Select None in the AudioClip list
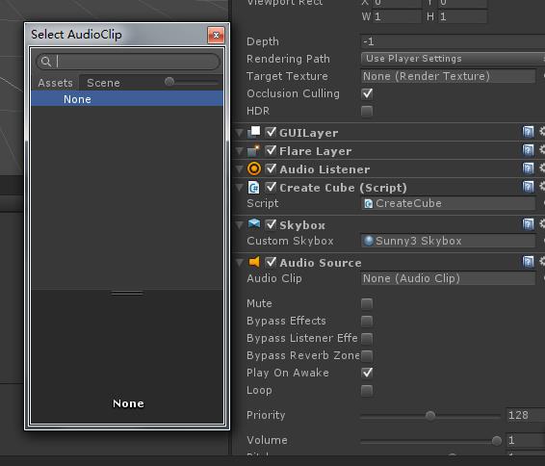The height and width of the screenshot is (466, 545). click(127, 99)
